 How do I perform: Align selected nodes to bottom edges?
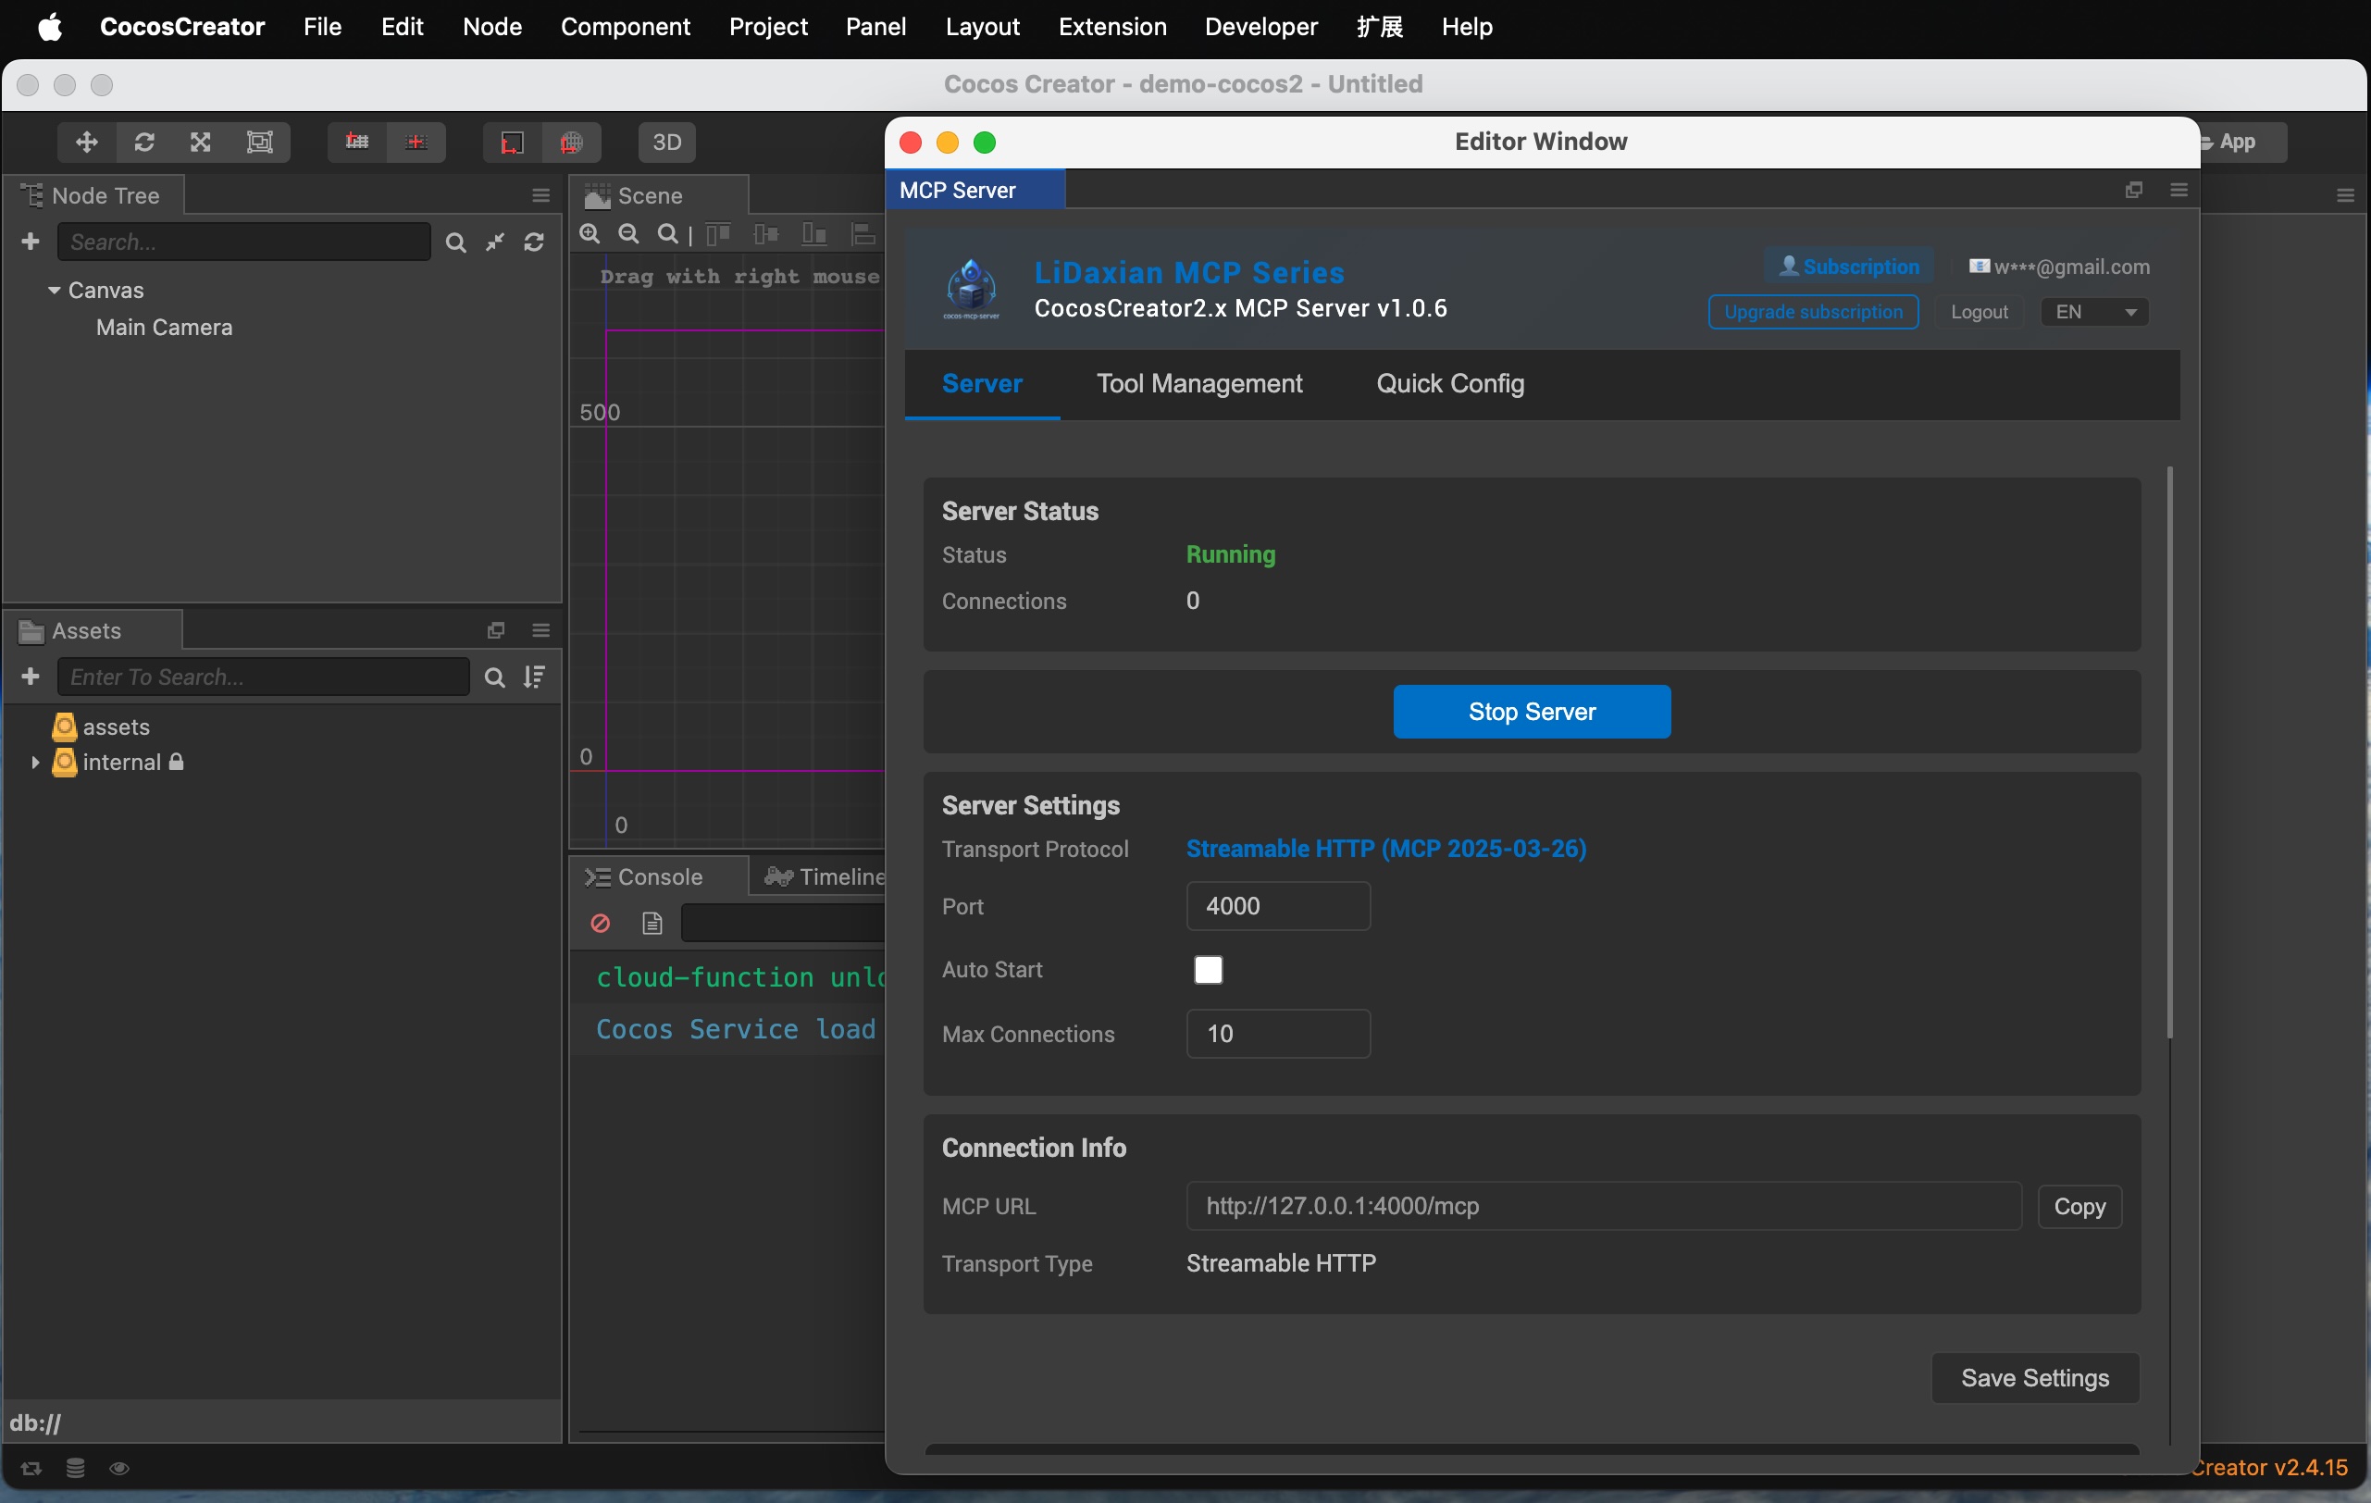[x=814, y=233]
